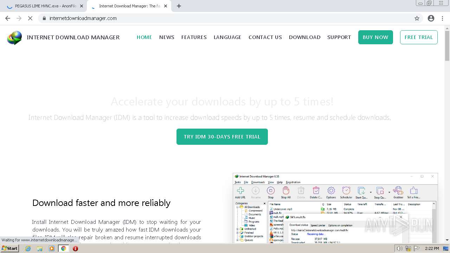This screenshot has height=253, width=450.
Task: Open Windows Media Player from taskbar
Action: 52,248
